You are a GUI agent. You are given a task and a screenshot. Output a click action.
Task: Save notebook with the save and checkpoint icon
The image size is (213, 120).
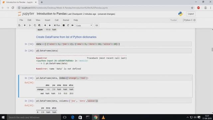coord(19,25)
